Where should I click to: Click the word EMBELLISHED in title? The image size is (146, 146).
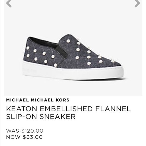coord(66,109)
